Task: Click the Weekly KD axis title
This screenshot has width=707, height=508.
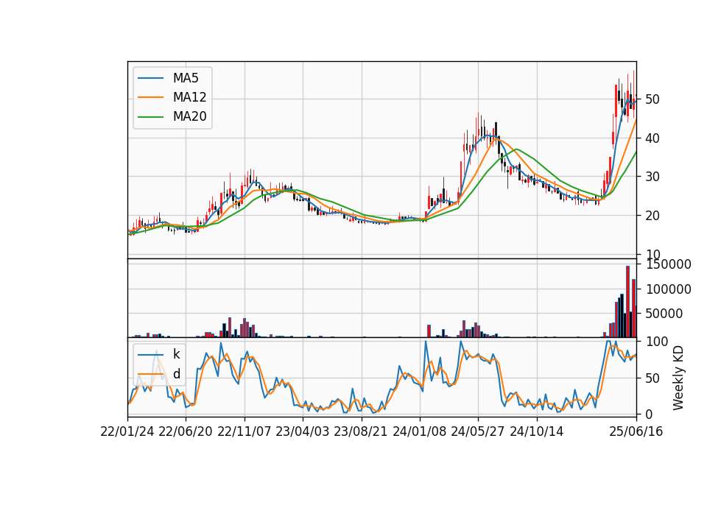Action: [678, 378]
